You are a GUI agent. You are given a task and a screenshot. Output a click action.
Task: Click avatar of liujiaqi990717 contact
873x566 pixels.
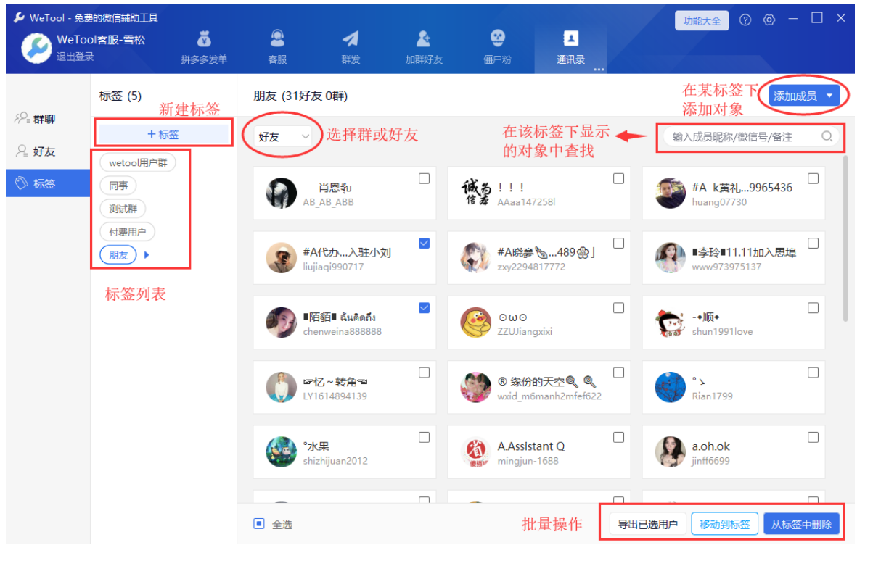pos(282,258)
